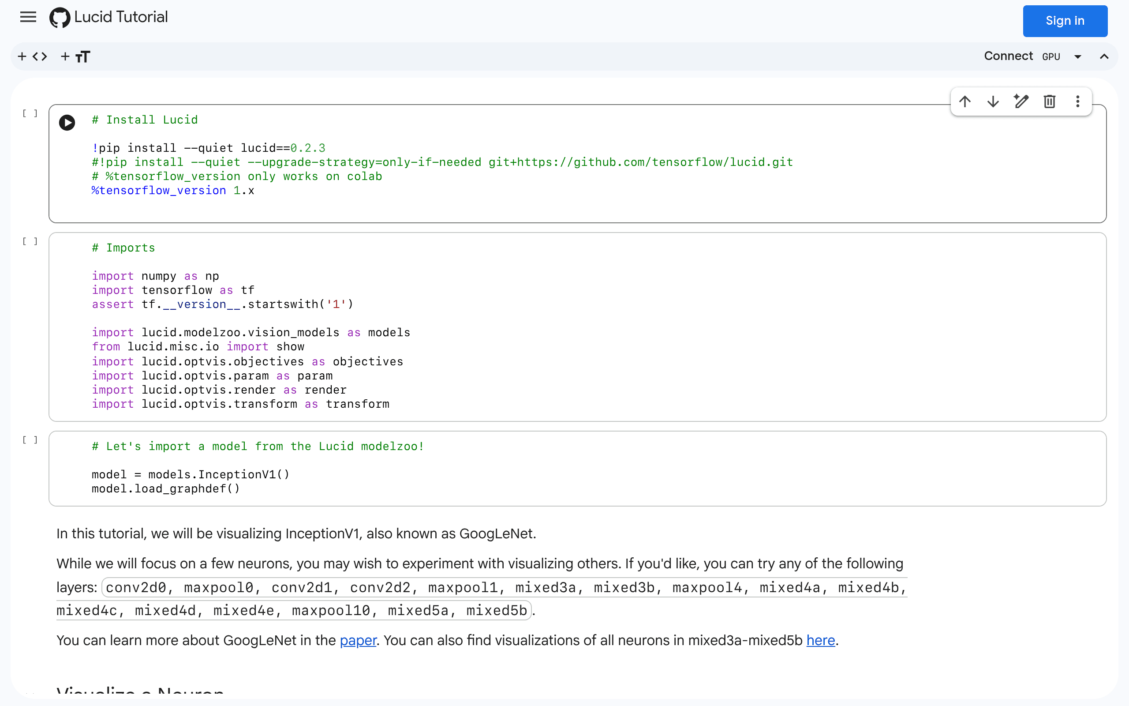
Task: Click the GitHub logo icon
Action: (60, 18)
